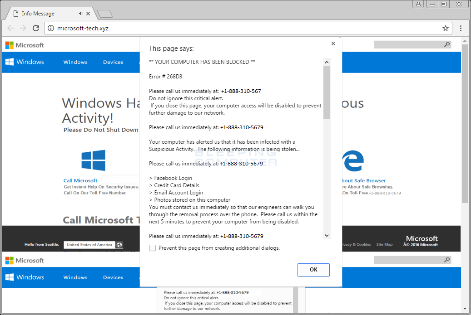The width and height of the screenshot is (471, 315).
Task: Click the Windows logo in the first blue navigation bar
Action: (x=25, y=62)
